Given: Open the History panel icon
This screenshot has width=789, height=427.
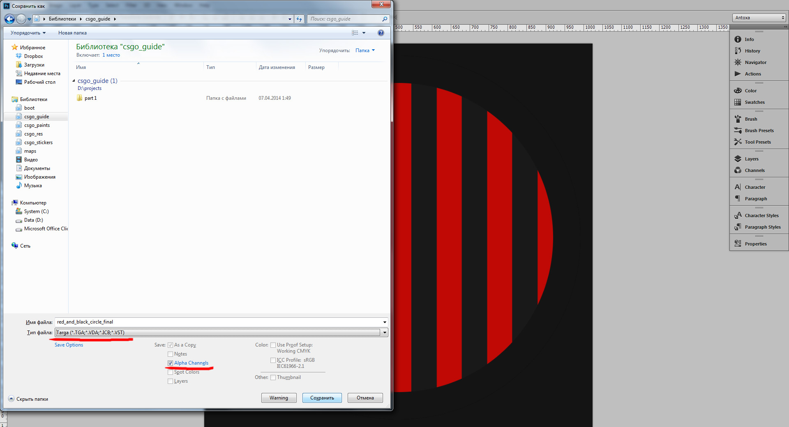Looking at the screenshot, I should click(738, 51).
